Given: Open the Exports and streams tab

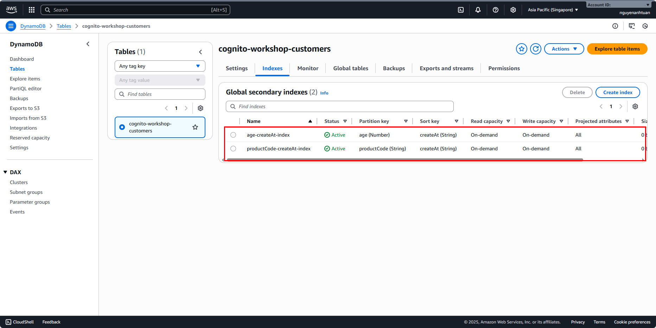Looking at the screenshot, I should pos(446,68).
